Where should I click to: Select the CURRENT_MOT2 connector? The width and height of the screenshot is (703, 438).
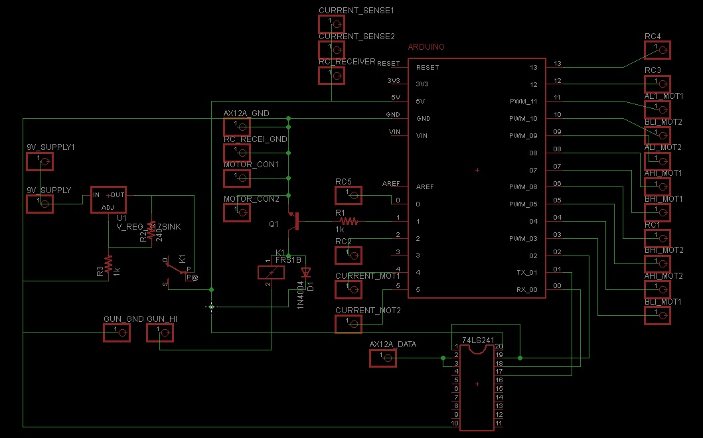[348, 323]
